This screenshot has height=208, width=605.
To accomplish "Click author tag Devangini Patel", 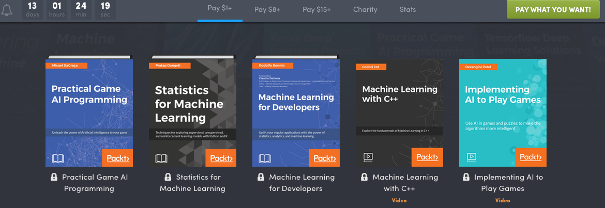I will pyautogui.click(x=478, y=67).
